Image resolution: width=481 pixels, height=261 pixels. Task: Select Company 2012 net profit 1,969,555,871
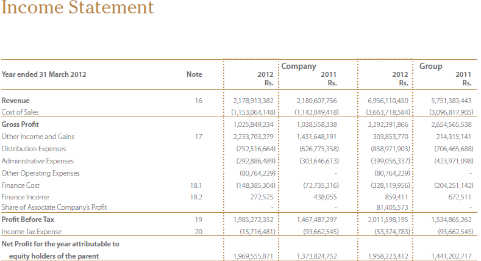(254, 257)
